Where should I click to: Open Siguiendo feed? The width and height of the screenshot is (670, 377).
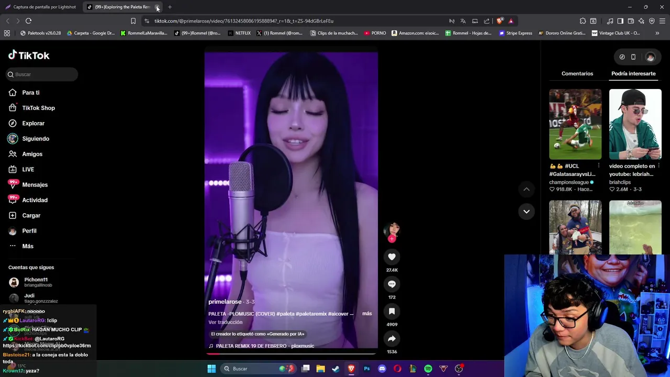pos(36,139)
